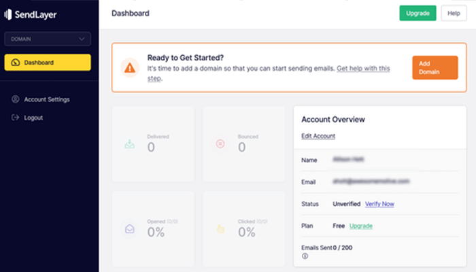
Task: Click the Opened envelope icon
Action: [130, 228]
